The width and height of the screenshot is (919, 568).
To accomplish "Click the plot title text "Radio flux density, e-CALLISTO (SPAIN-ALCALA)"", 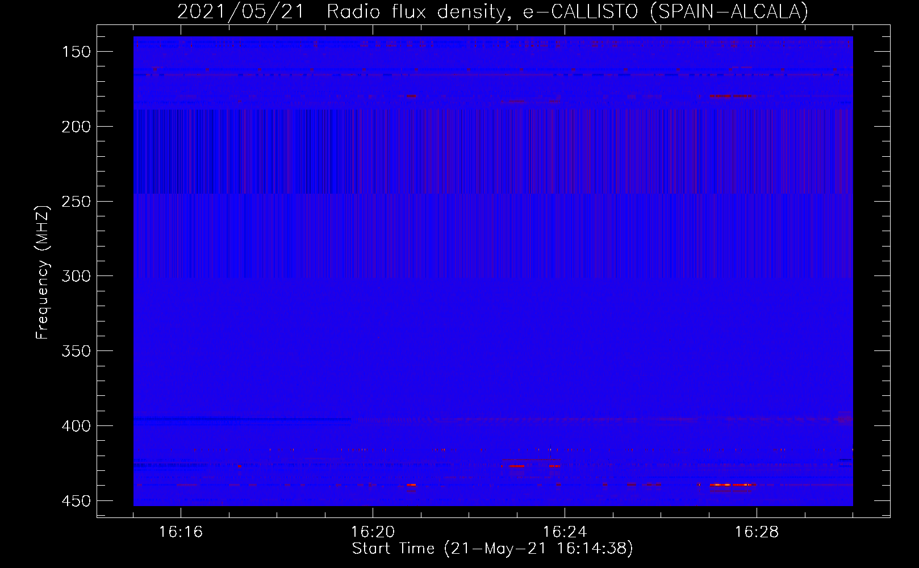I will click(x=567, y=11).
